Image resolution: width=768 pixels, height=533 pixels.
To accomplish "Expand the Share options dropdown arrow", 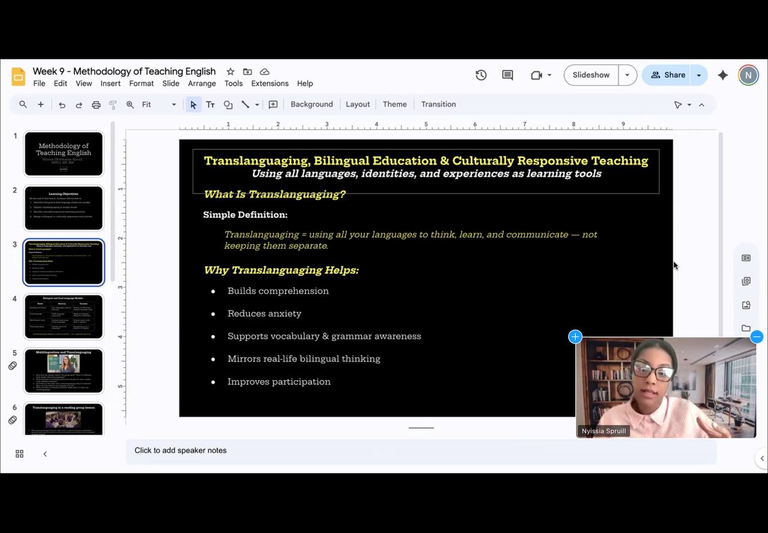I will [x=698, y=75].
